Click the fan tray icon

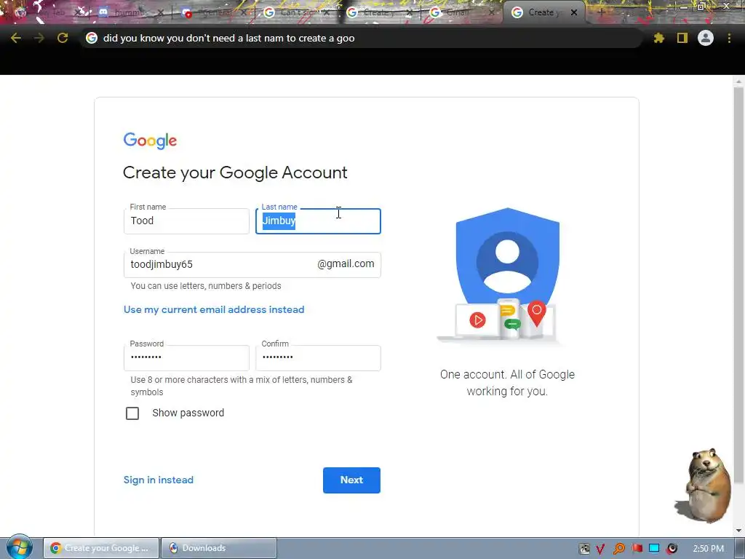click(584, 549)
